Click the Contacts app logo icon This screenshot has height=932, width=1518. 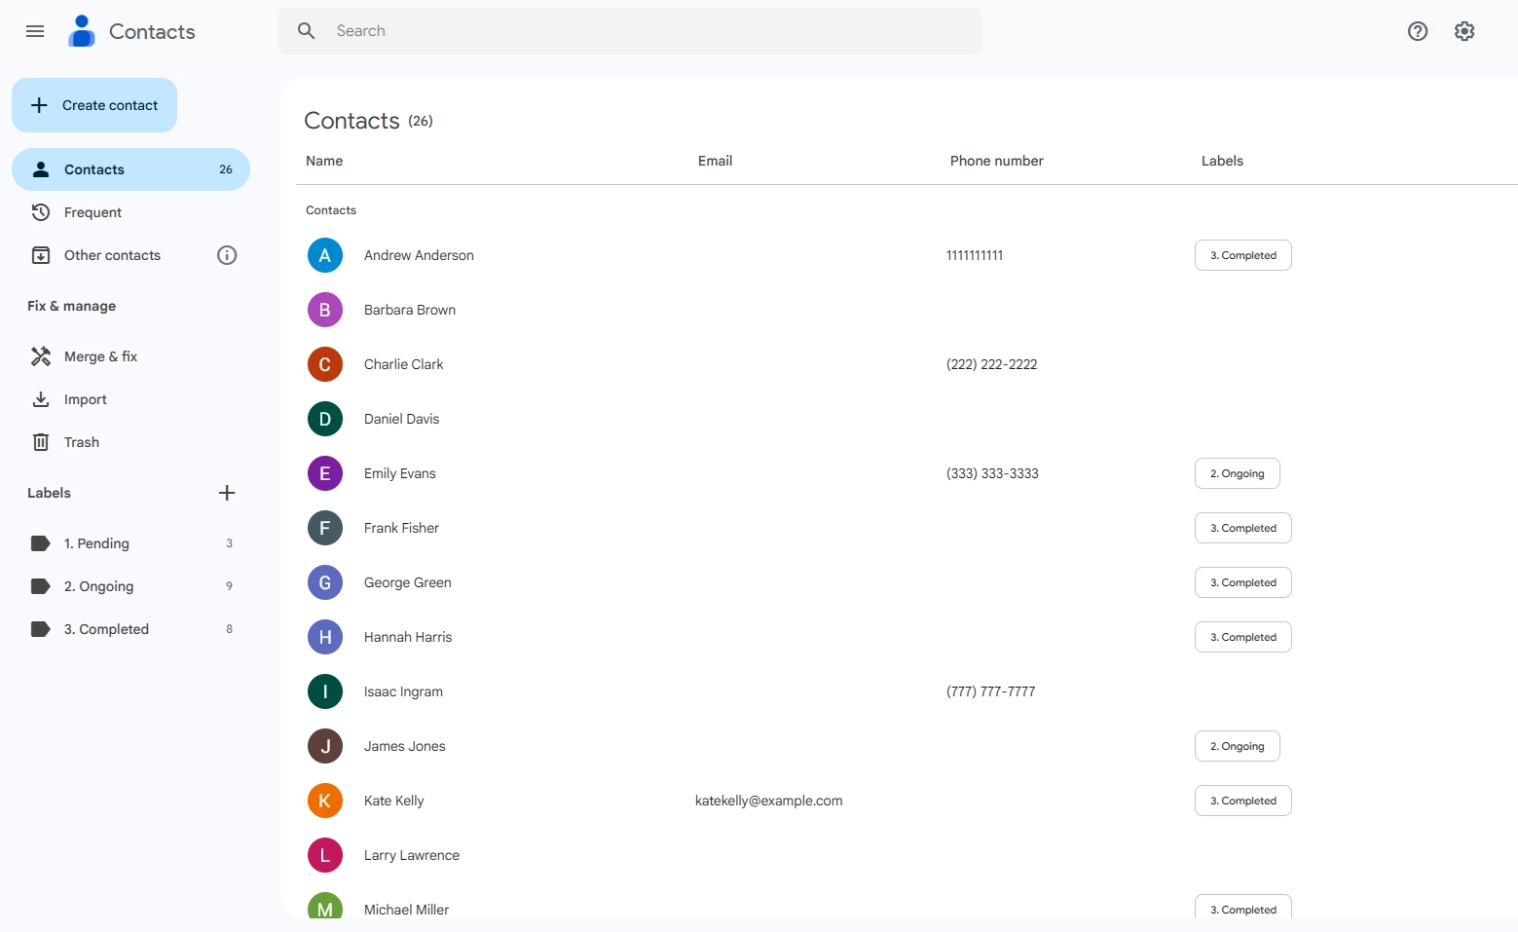pos(82,31)
